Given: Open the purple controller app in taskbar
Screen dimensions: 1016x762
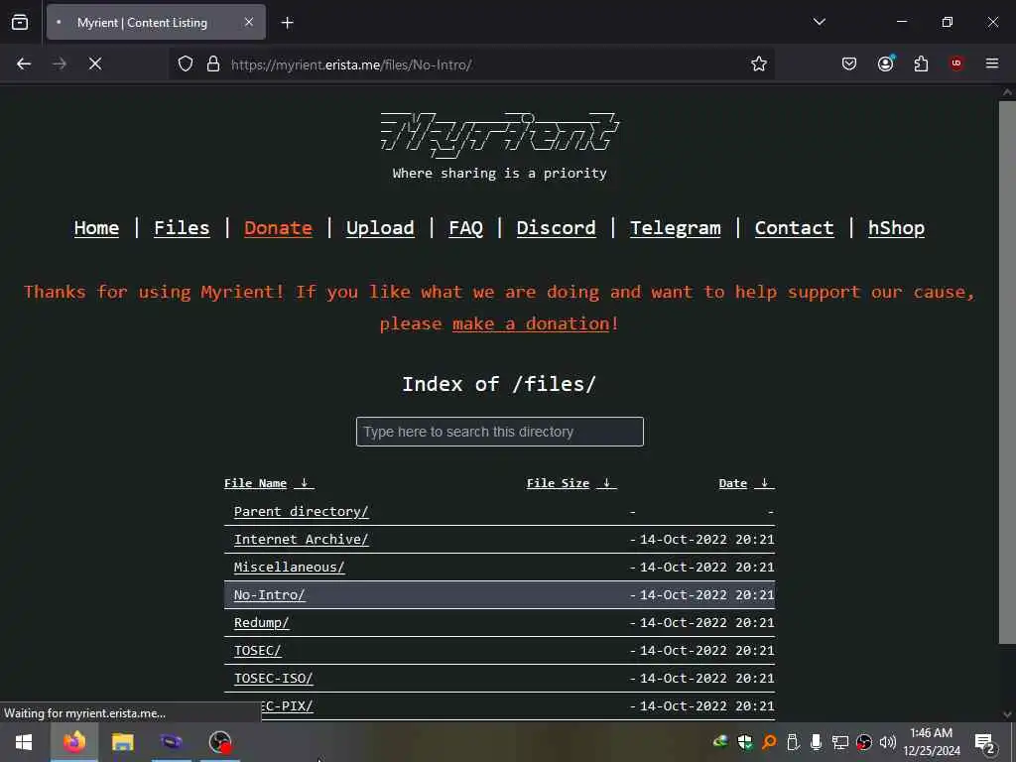Looking at the screenshot, I should (172, 742).
